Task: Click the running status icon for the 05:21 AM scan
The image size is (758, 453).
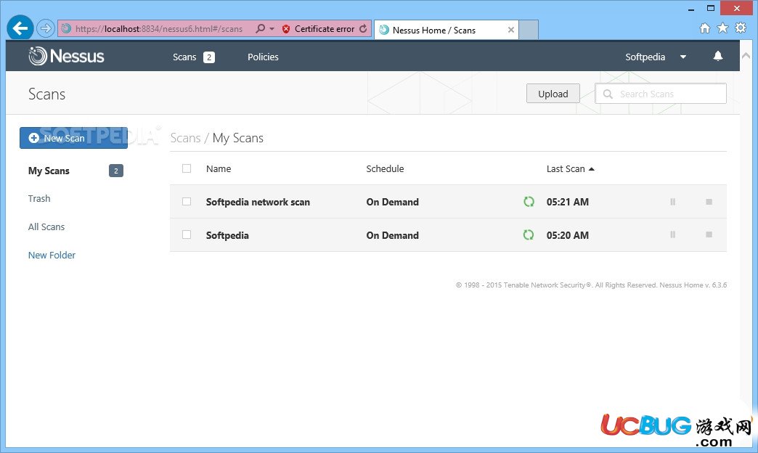Action: click(x=529, y=202)
